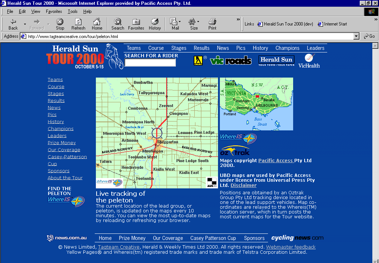Click the Whereis logo under Find the Peleton
This screenshot has height=263, width=379.
click(66, 201)
